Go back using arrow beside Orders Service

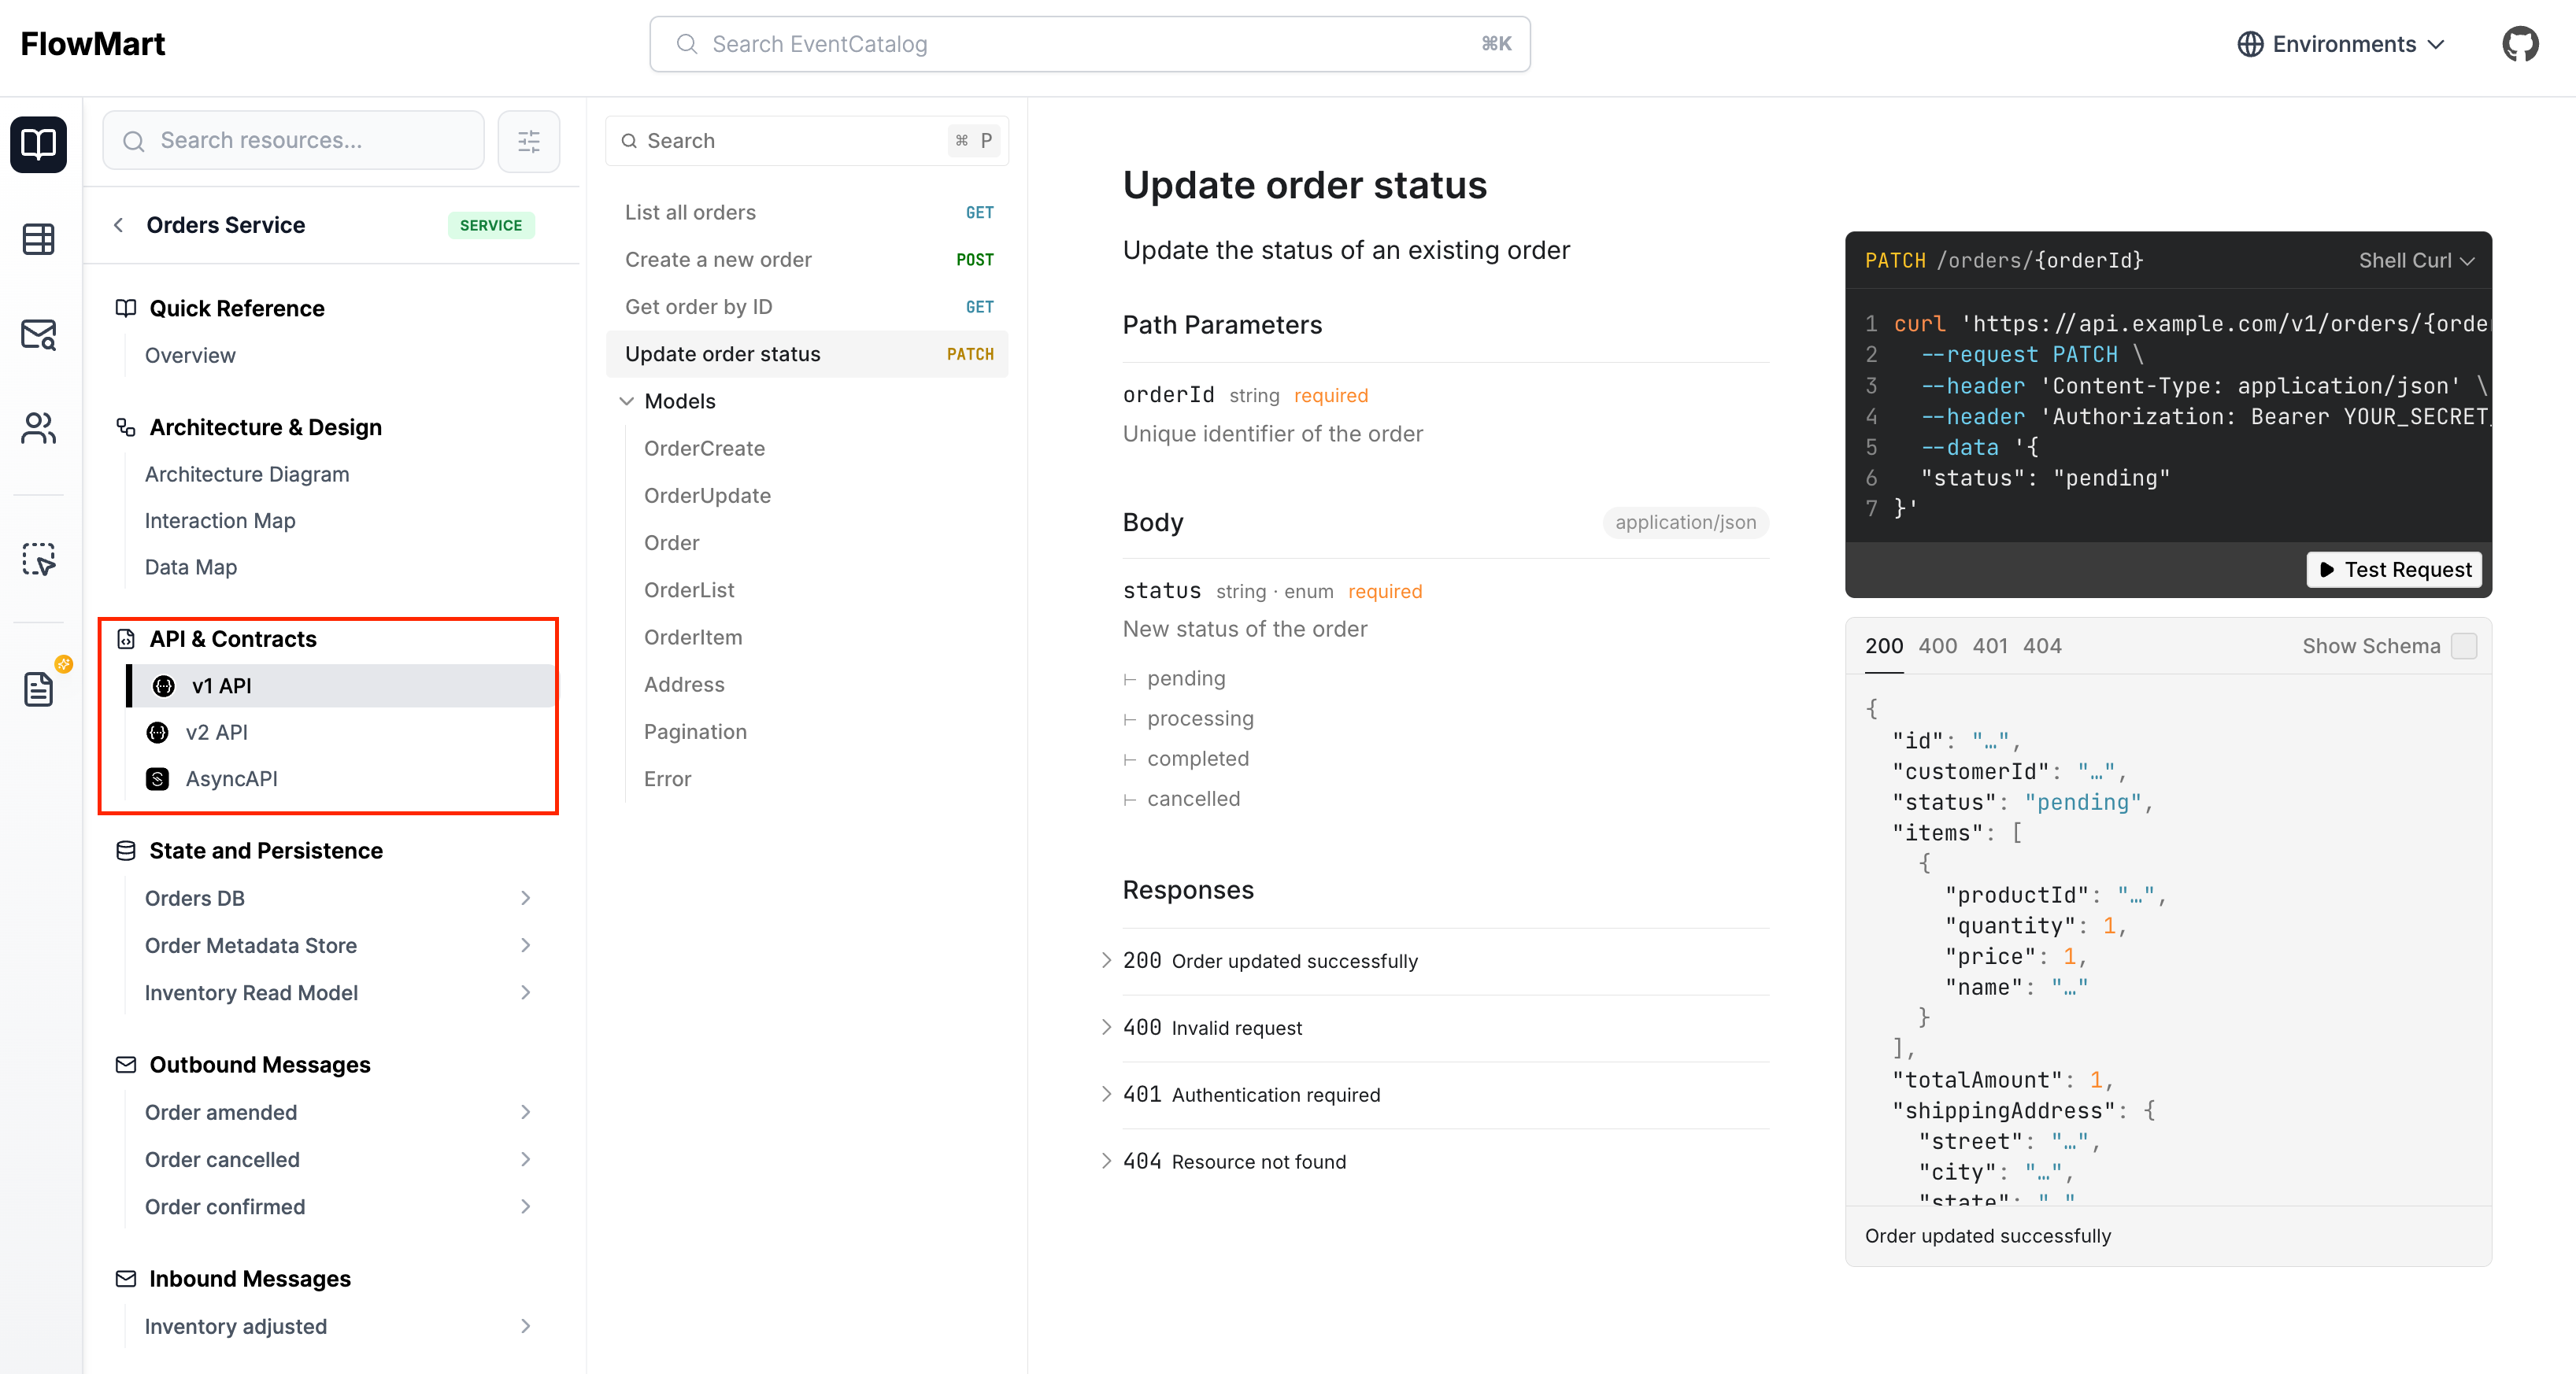119,225
